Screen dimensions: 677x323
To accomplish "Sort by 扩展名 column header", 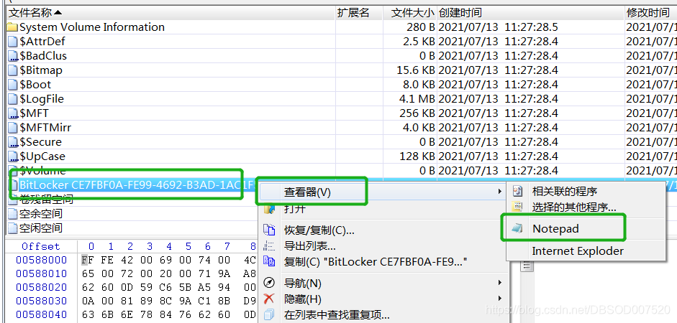I will click(359, 12).
